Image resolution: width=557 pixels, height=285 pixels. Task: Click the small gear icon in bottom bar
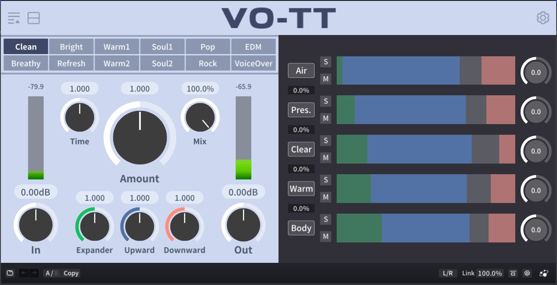(x=527, y=273)
